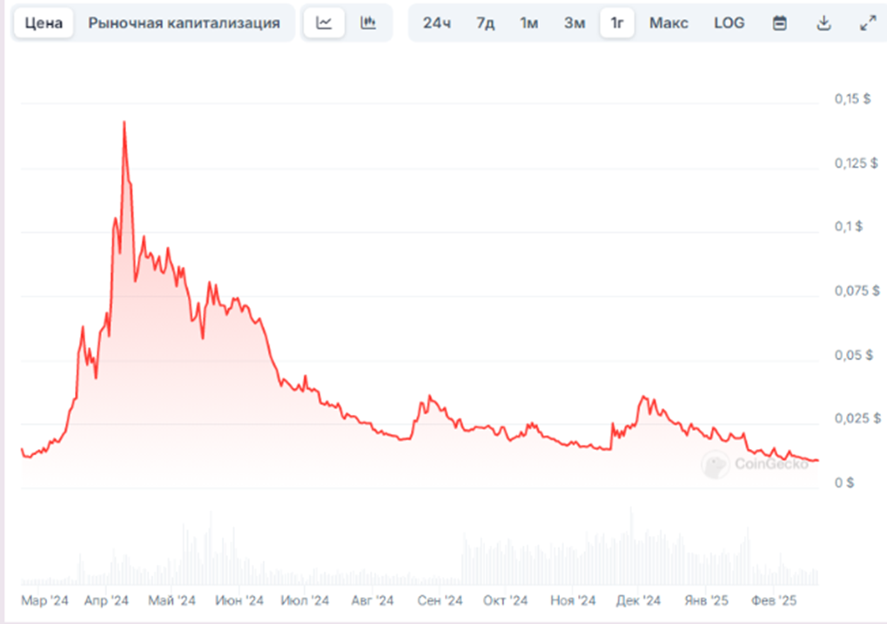Choose the 1г time range

click(617, 23)
